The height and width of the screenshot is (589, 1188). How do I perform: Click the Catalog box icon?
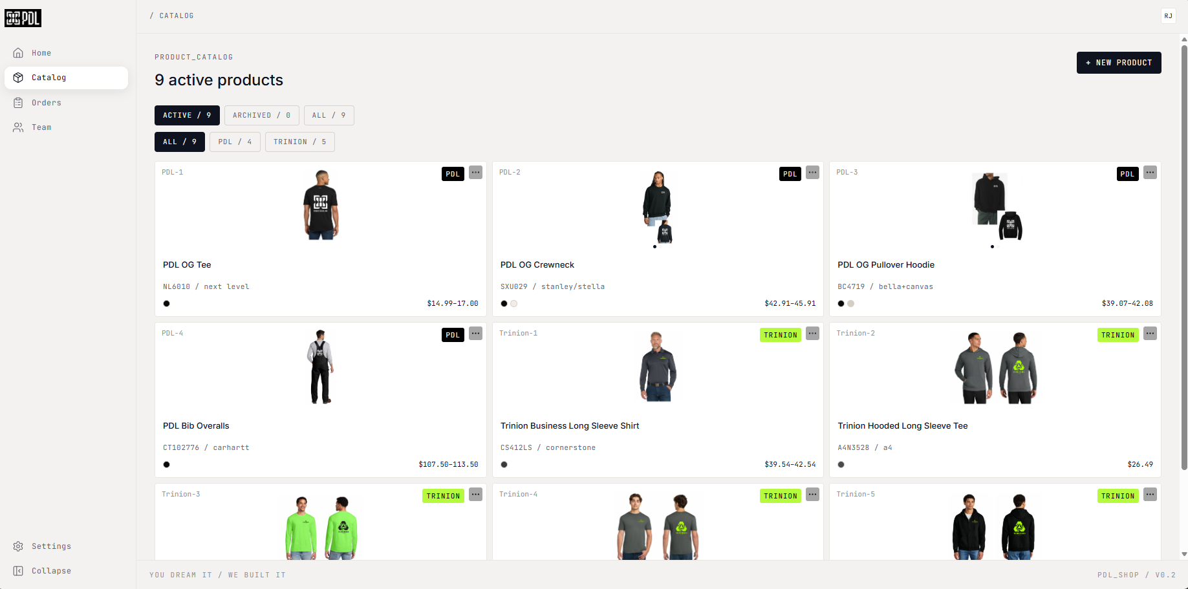tap(18, 78)
